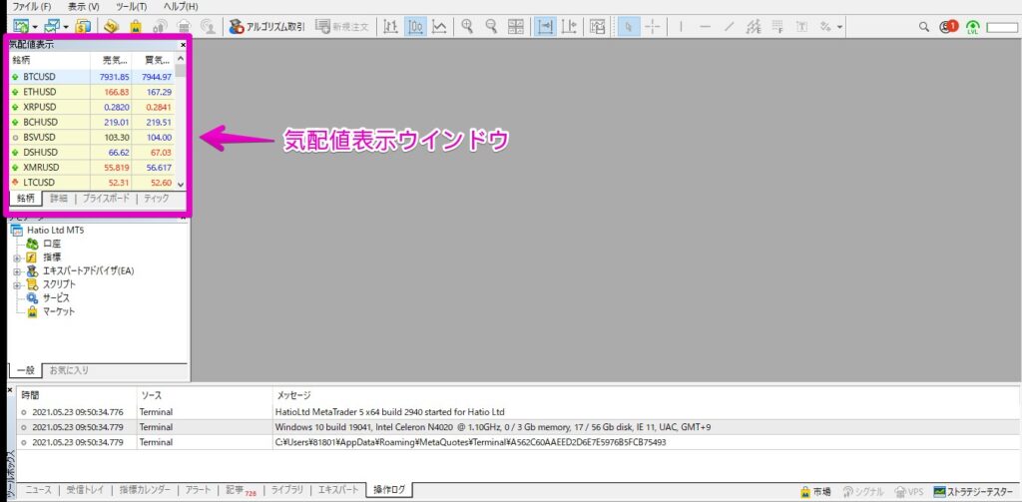1022x502 pixels.
Task: Click the tile windows grid icon
Action: pos(515,26)
